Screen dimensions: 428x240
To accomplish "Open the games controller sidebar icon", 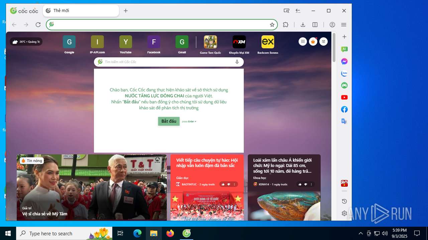I will 344,85.
